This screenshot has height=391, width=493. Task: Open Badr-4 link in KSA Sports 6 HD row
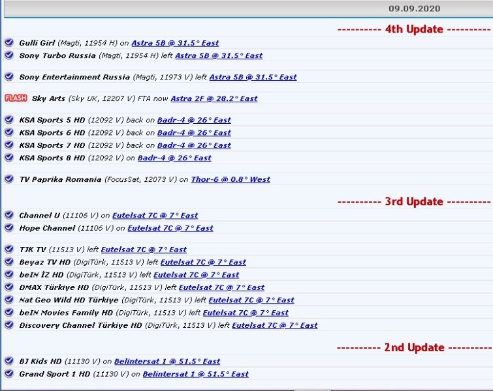coord(194,133)
